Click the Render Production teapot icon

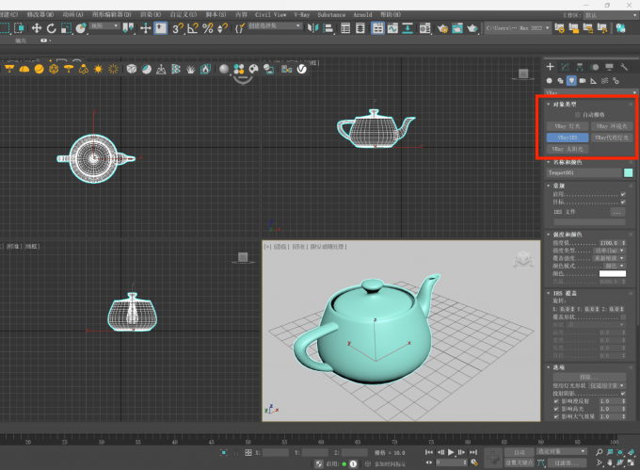472,28
